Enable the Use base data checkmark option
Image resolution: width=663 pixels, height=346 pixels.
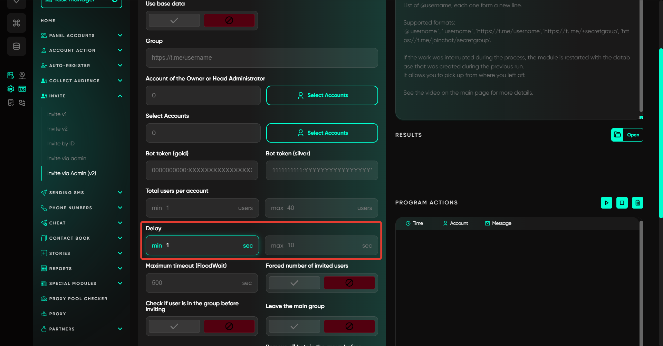[x=174, y=20]
